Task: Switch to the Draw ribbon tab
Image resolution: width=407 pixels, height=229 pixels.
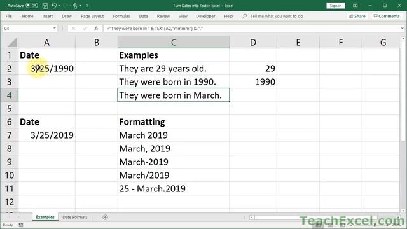Action: point(66,16)
